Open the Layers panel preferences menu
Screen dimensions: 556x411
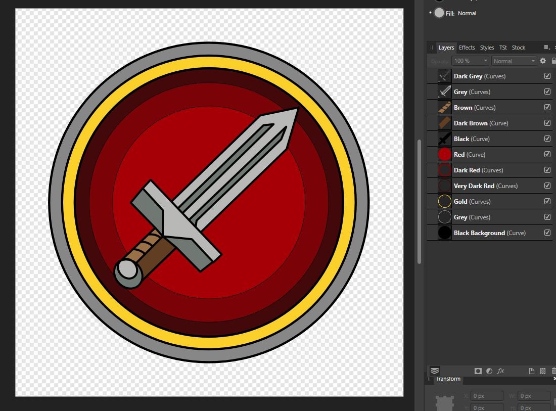[546, 47]
